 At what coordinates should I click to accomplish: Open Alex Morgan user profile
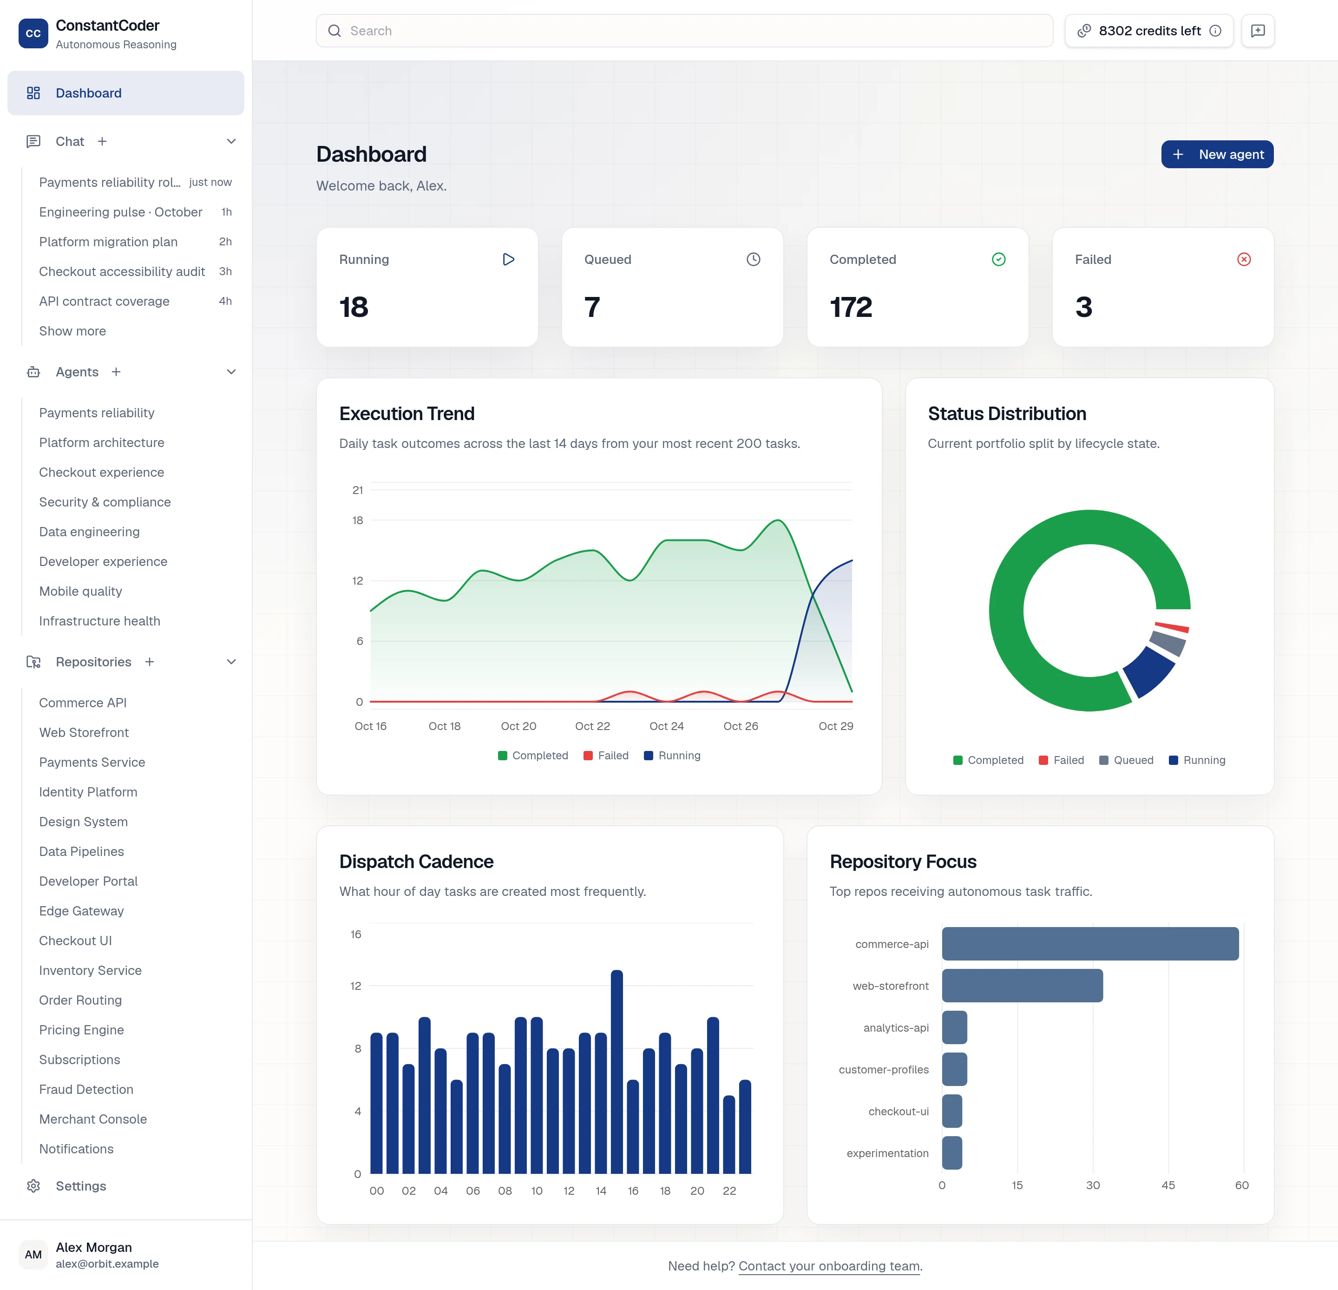tap(125, 1255)
